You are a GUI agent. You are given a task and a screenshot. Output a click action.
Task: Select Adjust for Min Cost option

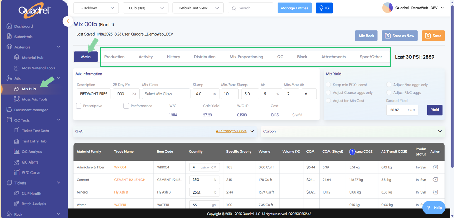click(329, 101)
